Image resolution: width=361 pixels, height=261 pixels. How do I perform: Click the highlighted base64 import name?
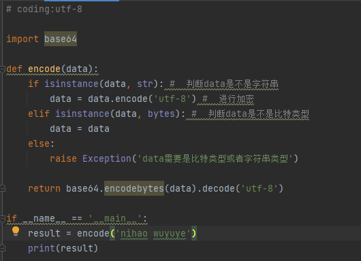pos(61,39)
